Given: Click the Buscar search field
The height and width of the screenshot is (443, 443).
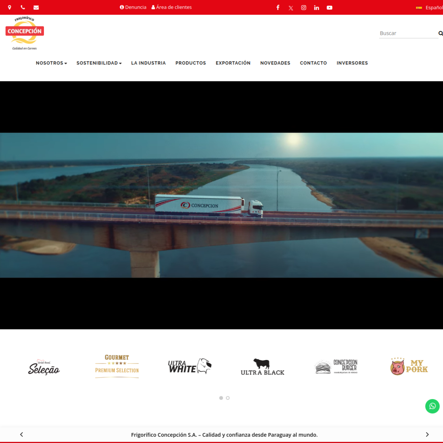Looking at the screenshot, I should point(408,33).
